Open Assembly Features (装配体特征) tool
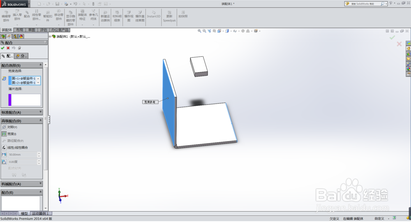 click(x=82, y=15)
